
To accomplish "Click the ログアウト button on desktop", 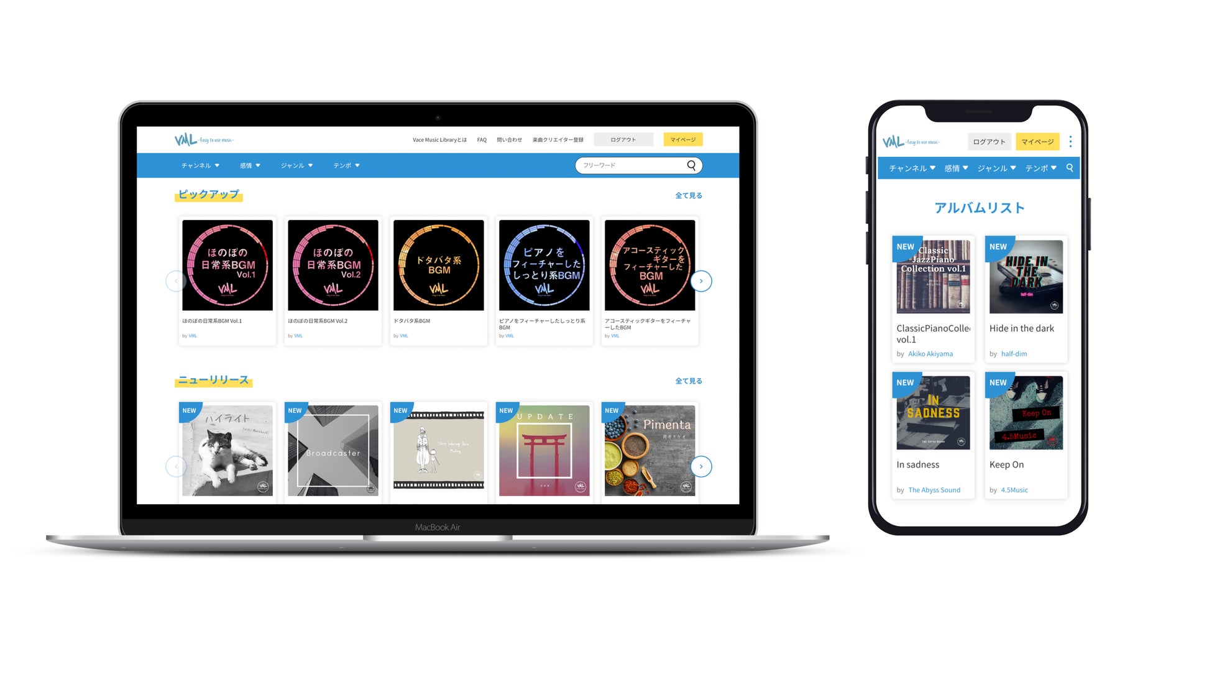I will tap(623, 140).
